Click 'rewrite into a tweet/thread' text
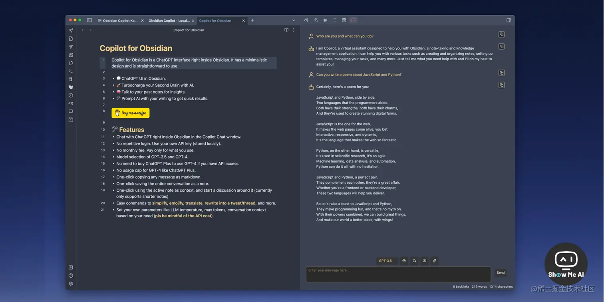 point(230,203)
